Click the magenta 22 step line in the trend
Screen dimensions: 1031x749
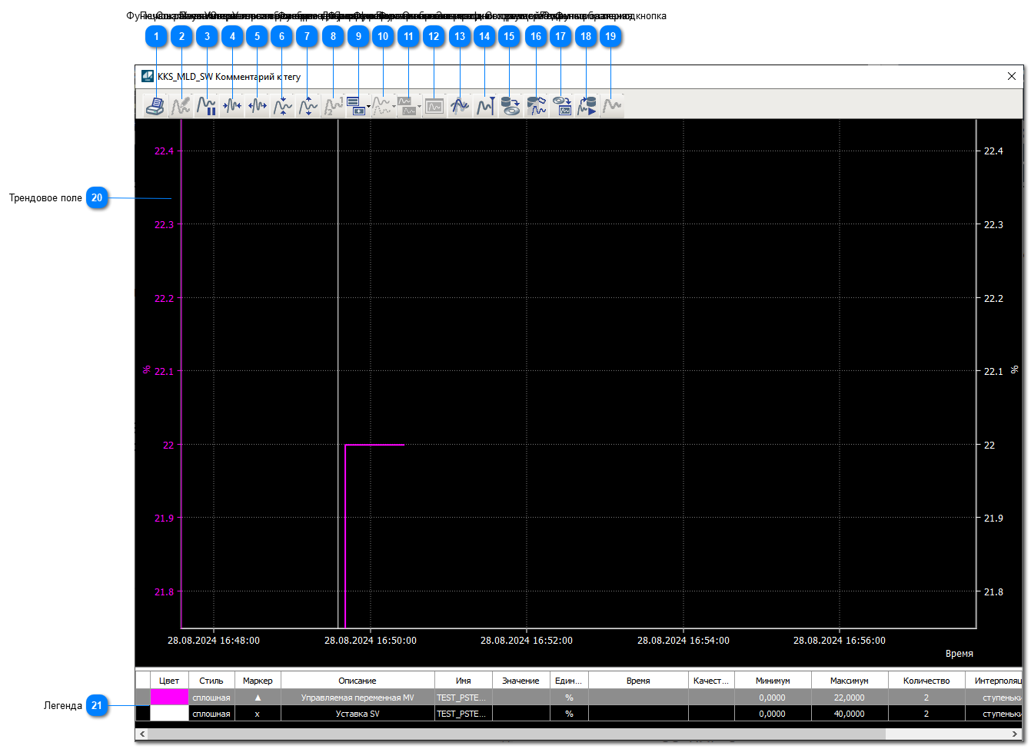[374, 445]
